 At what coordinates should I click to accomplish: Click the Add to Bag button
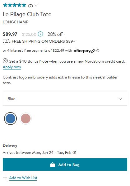point(65,165)
